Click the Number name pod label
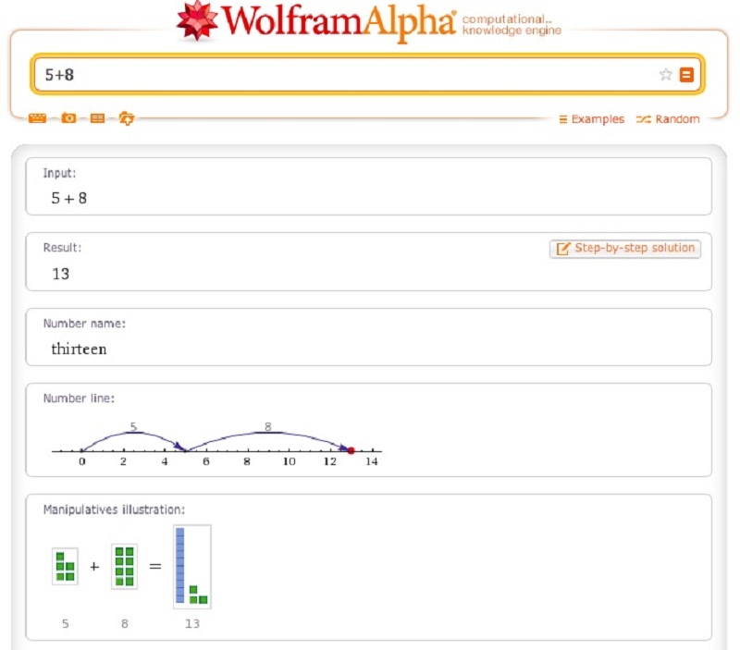The image size is (740, 650). point(84,324)
